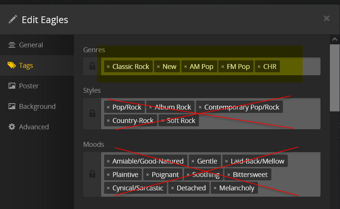Remove the Detached mood tag
Screen dimensions: 340x209
[x=172, y=188]
